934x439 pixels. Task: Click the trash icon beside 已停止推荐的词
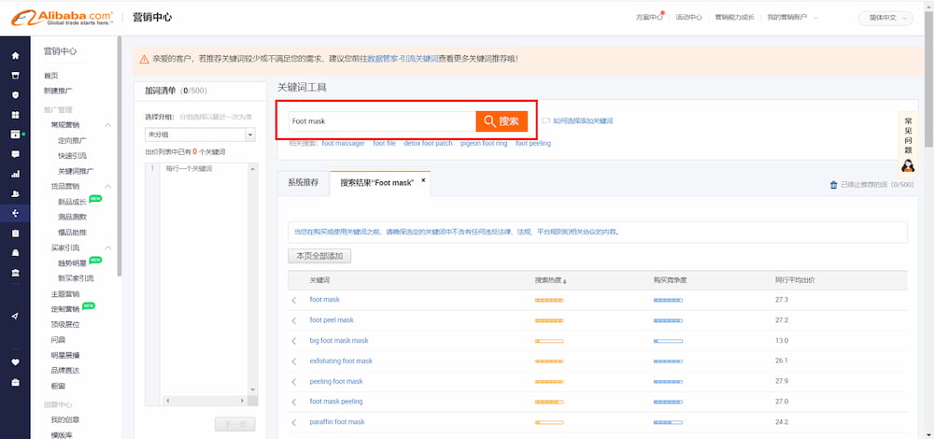(833, 185)
